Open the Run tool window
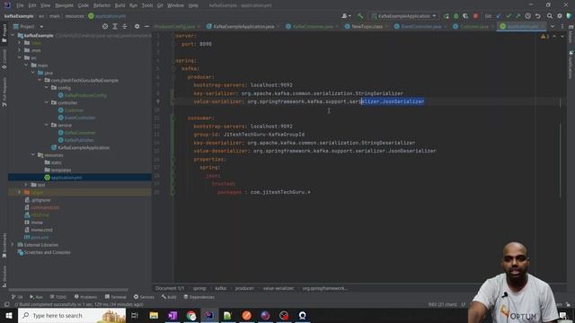575x323 pixels. pyautogui.click(x=36, y=297)
